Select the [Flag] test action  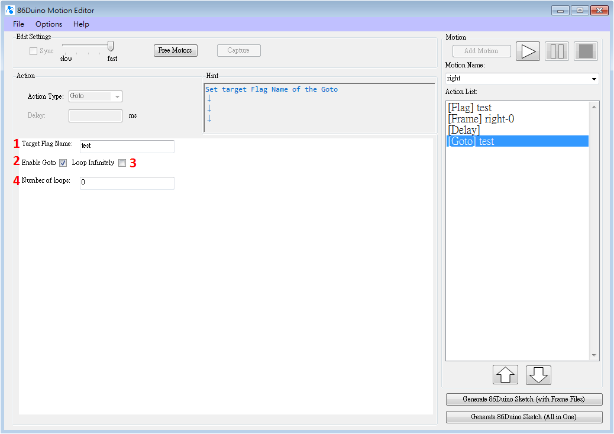[517, 108]
